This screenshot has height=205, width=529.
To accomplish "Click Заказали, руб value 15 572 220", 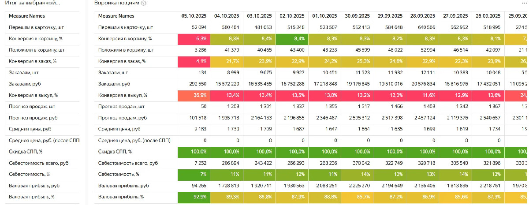I will (226, 84).
